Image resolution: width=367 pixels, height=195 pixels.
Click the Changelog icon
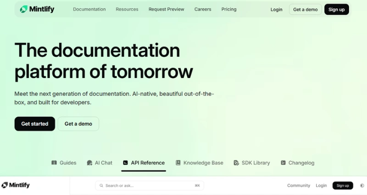point(283,163)
